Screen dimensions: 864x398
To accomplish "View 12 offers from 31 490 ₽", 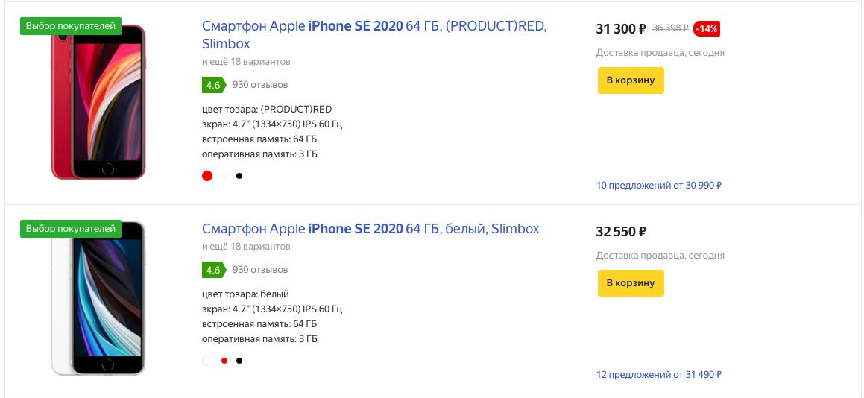I will [659, 375].
